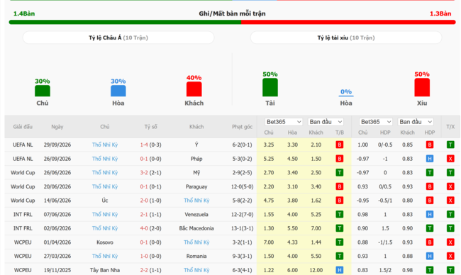The height and width of the screenshot is (275, 461).
Task: Click the red B T/B badge in the Pháp row
Action: coord(340,159)
